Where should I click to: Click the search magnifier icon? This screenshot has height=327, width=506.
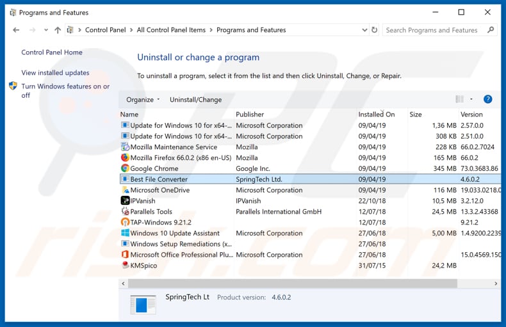491,30
